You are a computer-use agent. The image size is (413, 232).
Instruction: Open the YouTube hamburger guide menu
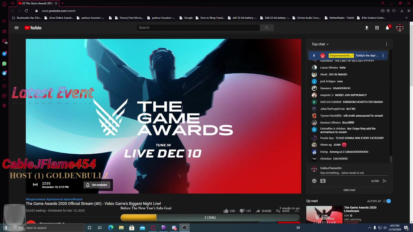(x=16, y=28)
